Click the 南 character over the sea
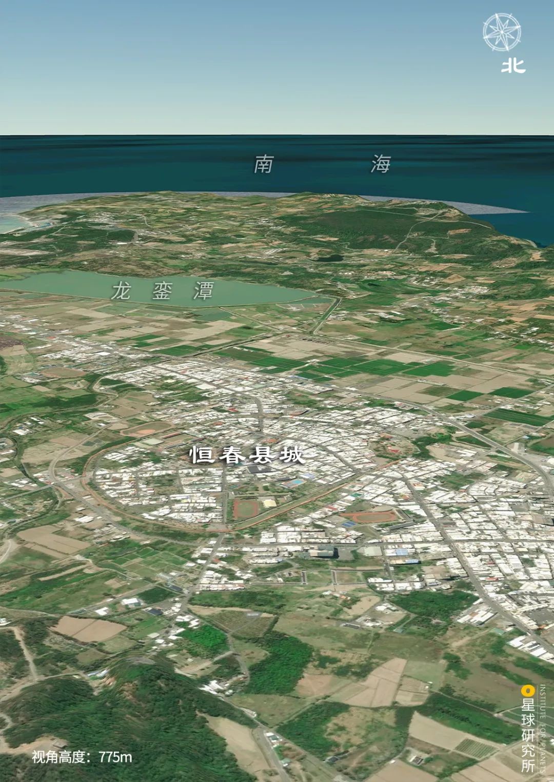This screenshot has width=554, height=782. (x=264, y=164)
